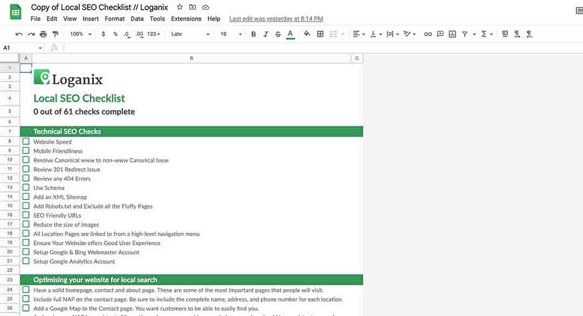
Task: Click the merge cells icon
Action: [x=333, y=34]
